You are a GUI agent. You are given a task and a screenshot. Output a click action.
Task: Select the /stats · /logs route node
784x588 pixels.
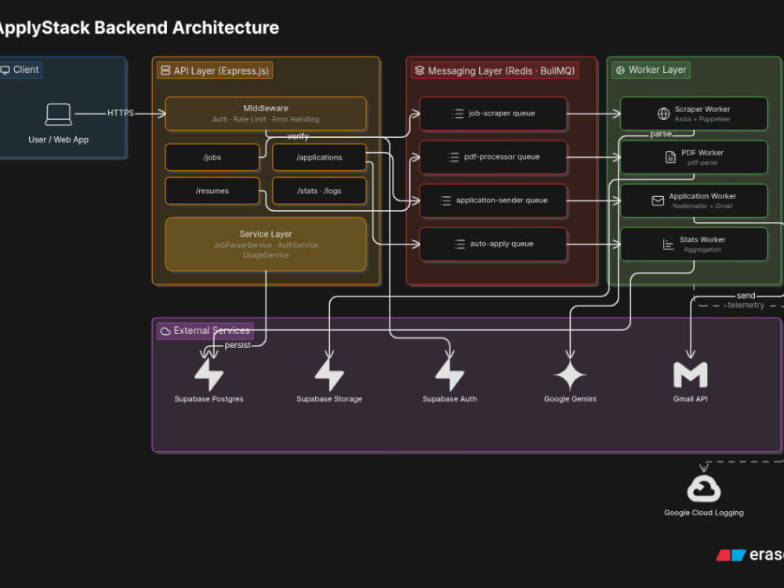320,191
